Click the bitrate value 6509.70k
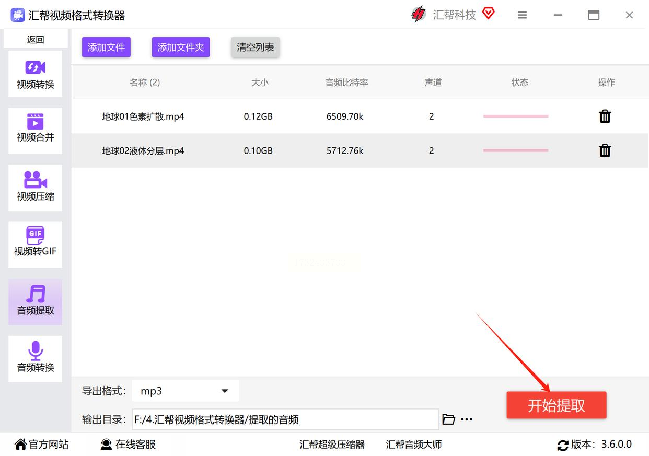This screenshot has width=649, height=456. [345, 116]
